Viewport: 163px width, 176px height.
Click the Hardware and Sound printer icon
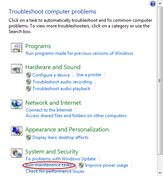pyautogui.click(x=17, y=69)
